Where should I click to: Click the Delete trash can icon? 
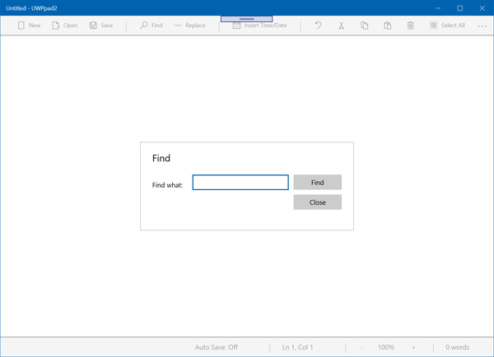[x=410, y=25]
